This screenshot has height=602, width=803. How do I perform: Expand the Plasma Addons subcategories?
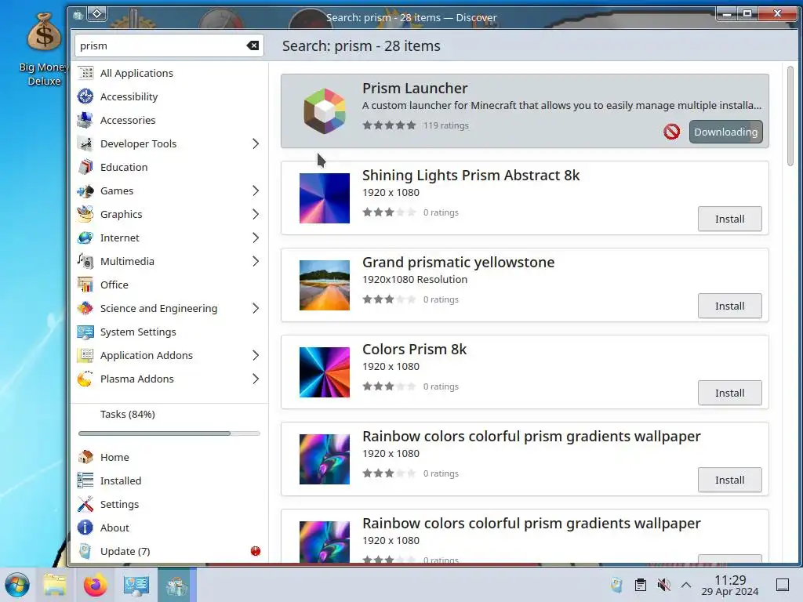256,379
